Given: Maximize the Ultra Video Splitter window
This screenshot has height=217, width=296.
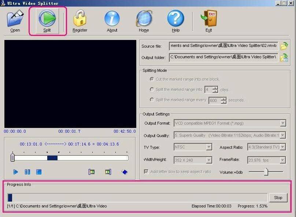Looking at the screenshot, I should click(x=284, y=3).
